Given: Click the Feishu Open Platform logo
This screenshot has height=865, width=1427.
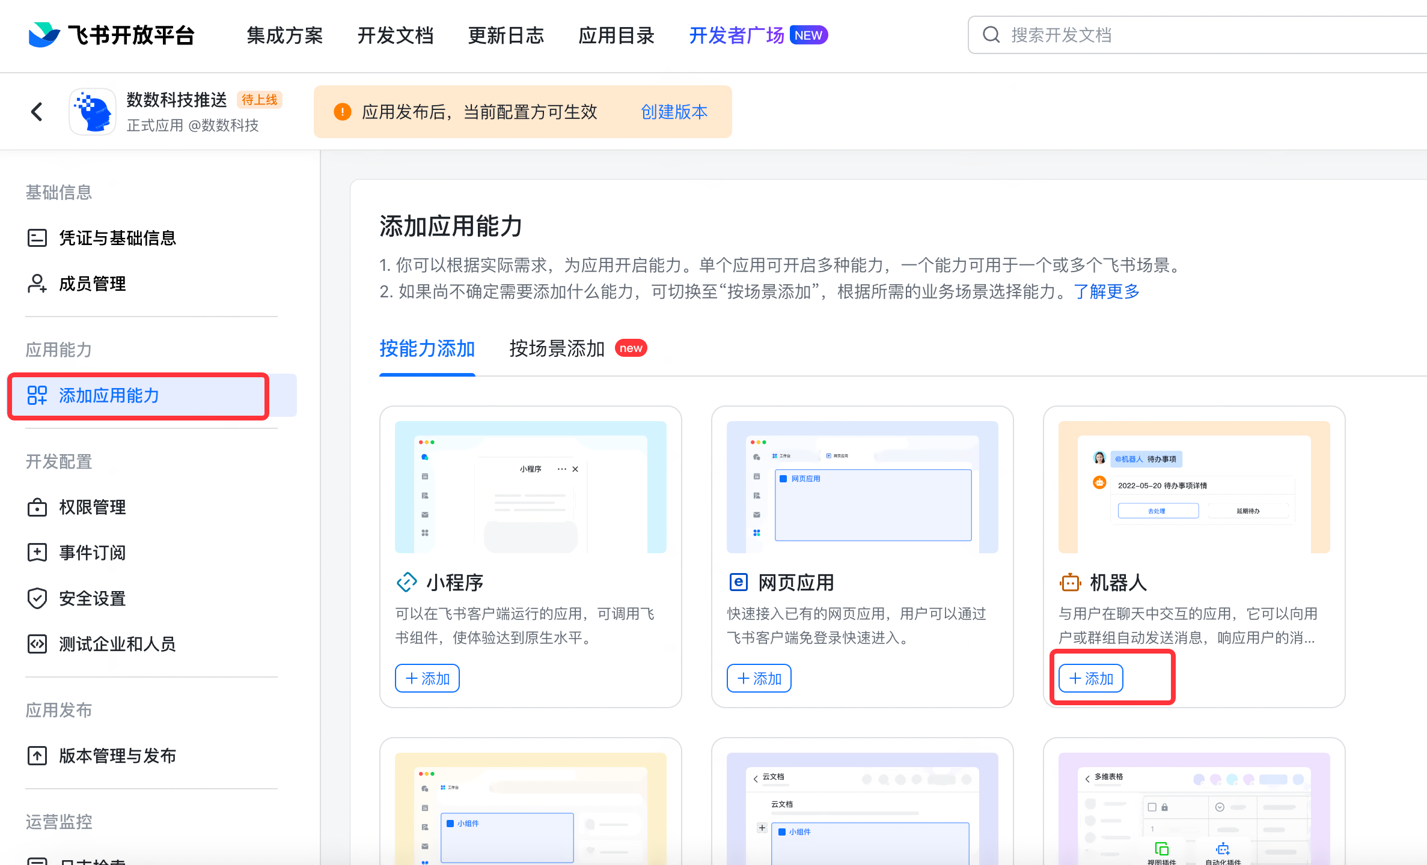Looking at the screenshot, I should coord(111,35).
